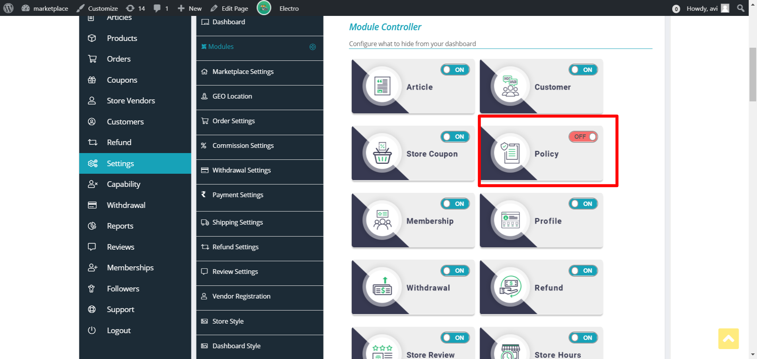The image size is (757, 359).
Task: Click the Membership group icon
Action: click(x=382, y=220)
